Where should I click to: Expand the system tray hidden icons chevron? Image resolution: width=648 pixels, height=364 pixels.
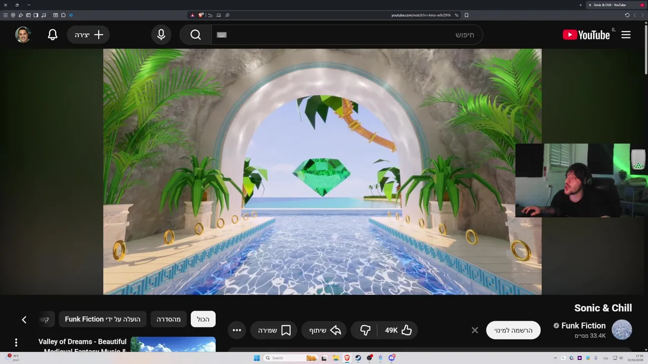coord(555,358)
